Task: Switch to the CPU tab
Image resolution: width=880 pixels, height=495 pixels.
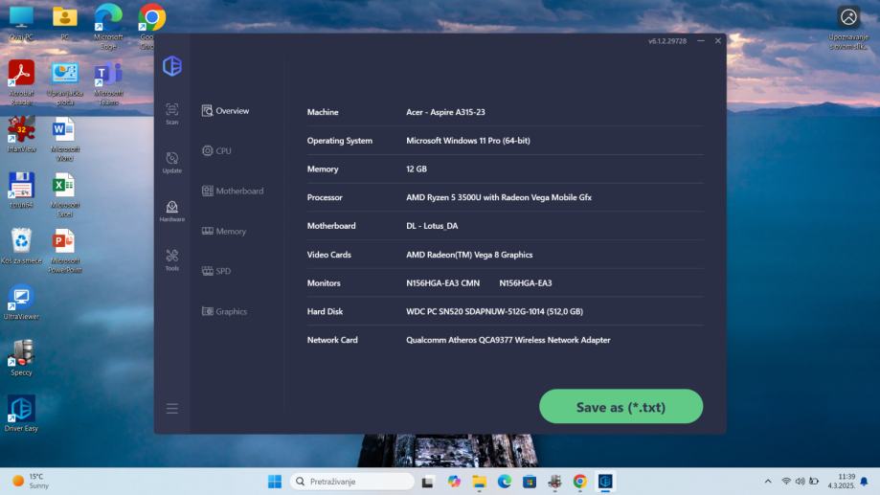Action: 216,150
